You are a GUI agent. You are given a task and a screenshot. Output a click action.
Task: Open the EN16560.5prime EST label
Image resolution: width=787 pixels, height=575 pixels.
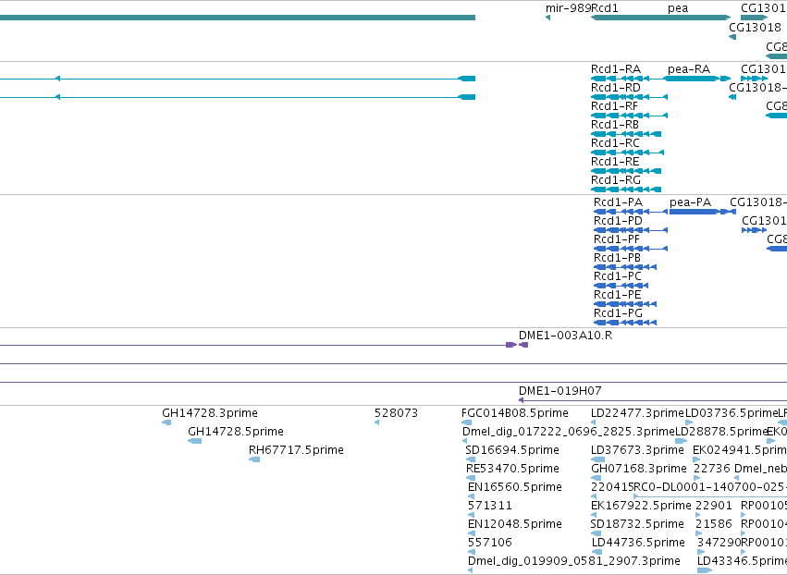[x=514, y=488]
